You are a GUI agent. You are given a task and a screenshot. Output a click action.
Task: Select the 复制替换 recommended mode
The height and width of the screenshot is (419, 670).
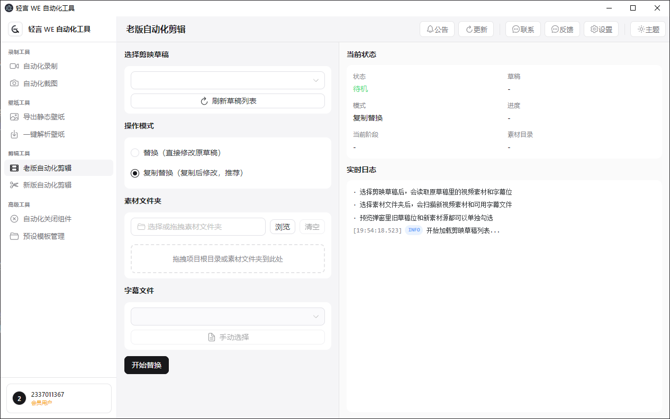pos(135,172)
